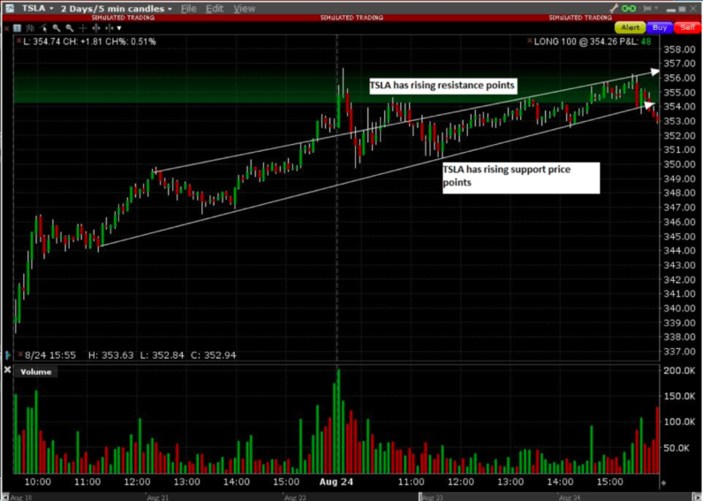Click the C: 352.94 close value
Screen dimensions: 703x501
[214, 355]
